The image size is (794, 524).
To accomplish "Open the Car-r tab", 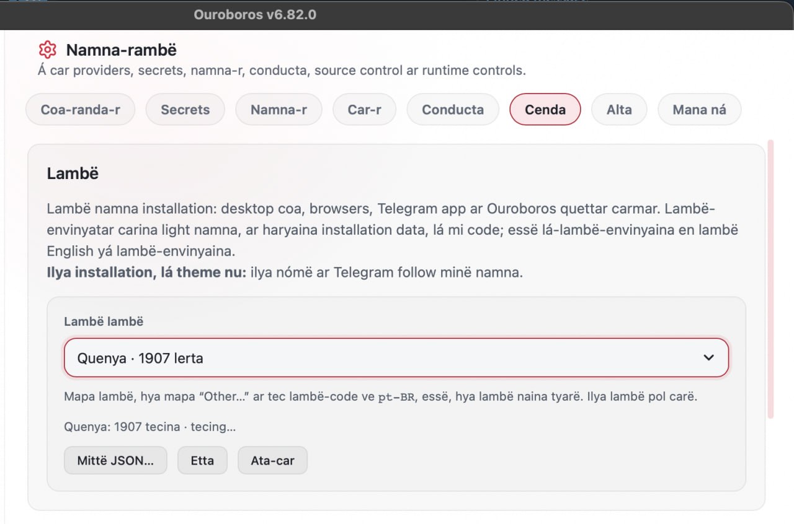I will [364, 110].
